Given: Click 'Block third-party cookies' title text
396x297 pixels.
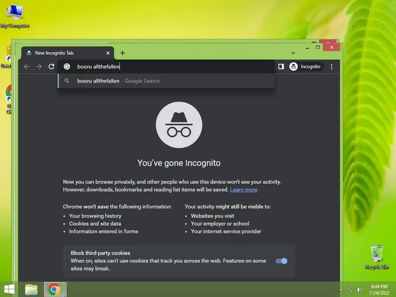Looking at the screenshot, I should coord(100,253).
